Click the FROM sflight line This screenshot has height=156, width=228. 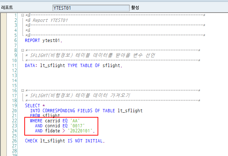pyautogui.click(x=45, y=115)
